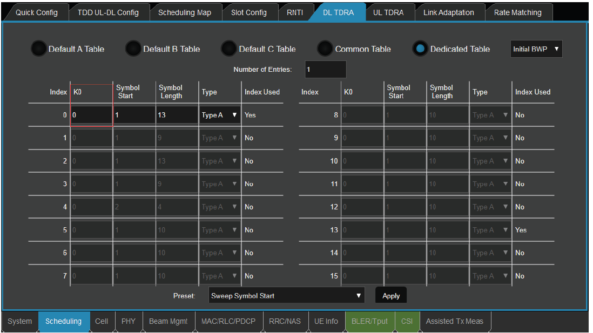Open the Type dropdown in row index 4
The height and width of the screenshot is (333, 593).
(219, 207)
